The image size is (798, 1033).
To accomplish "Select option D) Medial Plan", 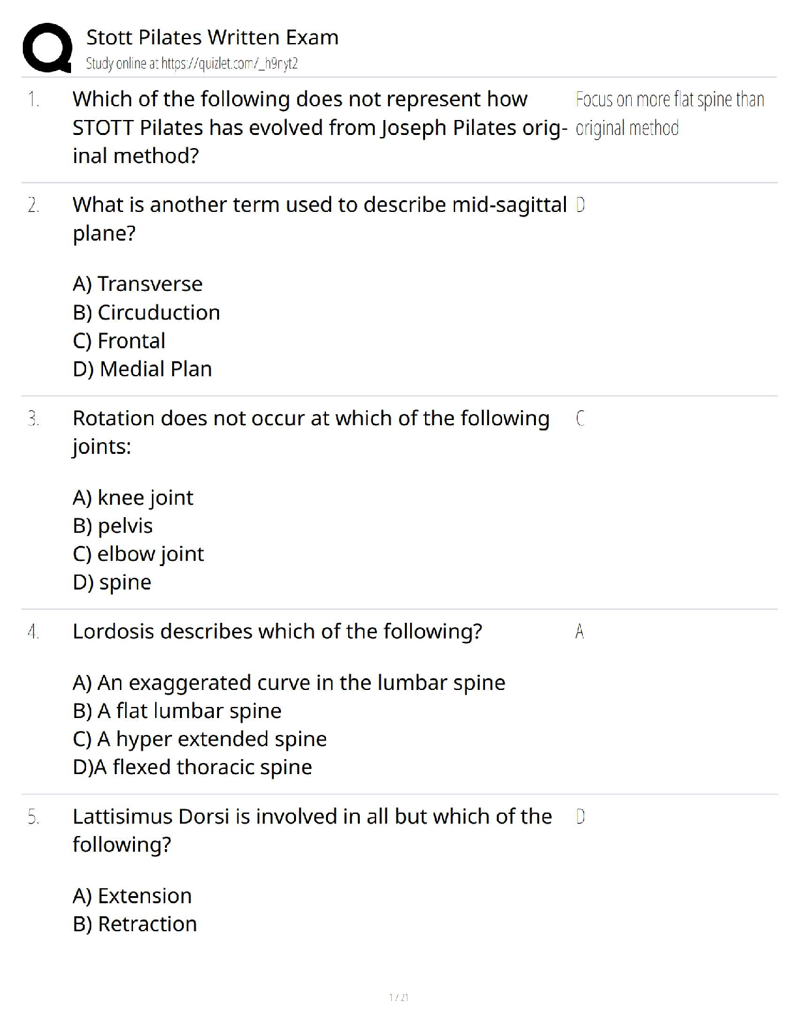I will pyautogui.click(x=142, y=369).
